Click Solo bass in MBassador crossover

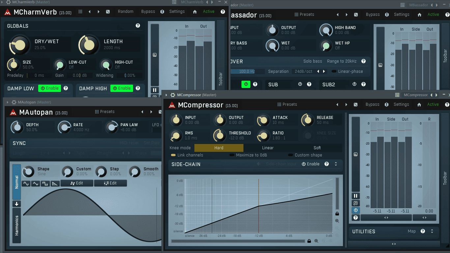point(313,61)
